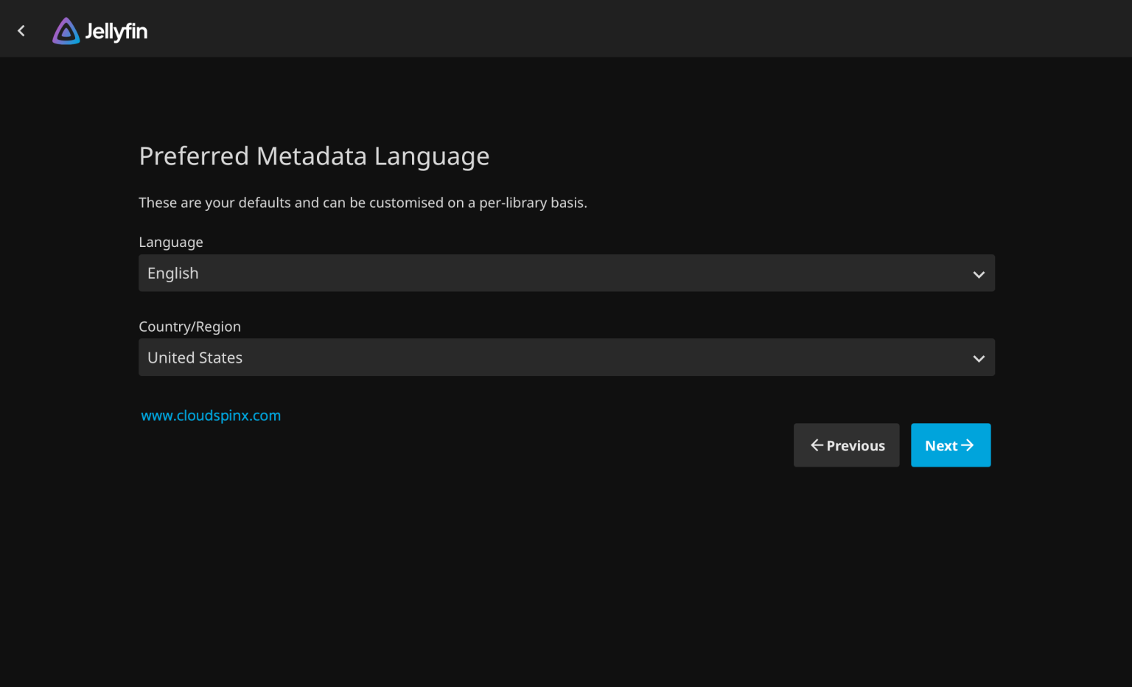Open the Language dropdown showing English
Image resolution: width=1132 pixels, height=687 pixels.
pyautogui.click(x=566, y=273)
